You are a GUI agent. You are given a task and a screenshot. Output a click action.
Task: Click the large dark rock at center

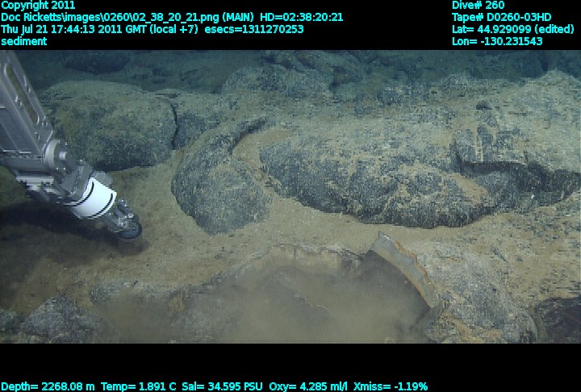tap(363, 165)
